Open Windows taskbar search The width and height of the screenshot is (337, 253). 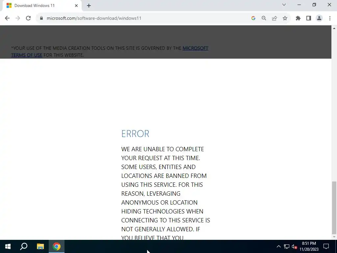[x=24, y=246]
